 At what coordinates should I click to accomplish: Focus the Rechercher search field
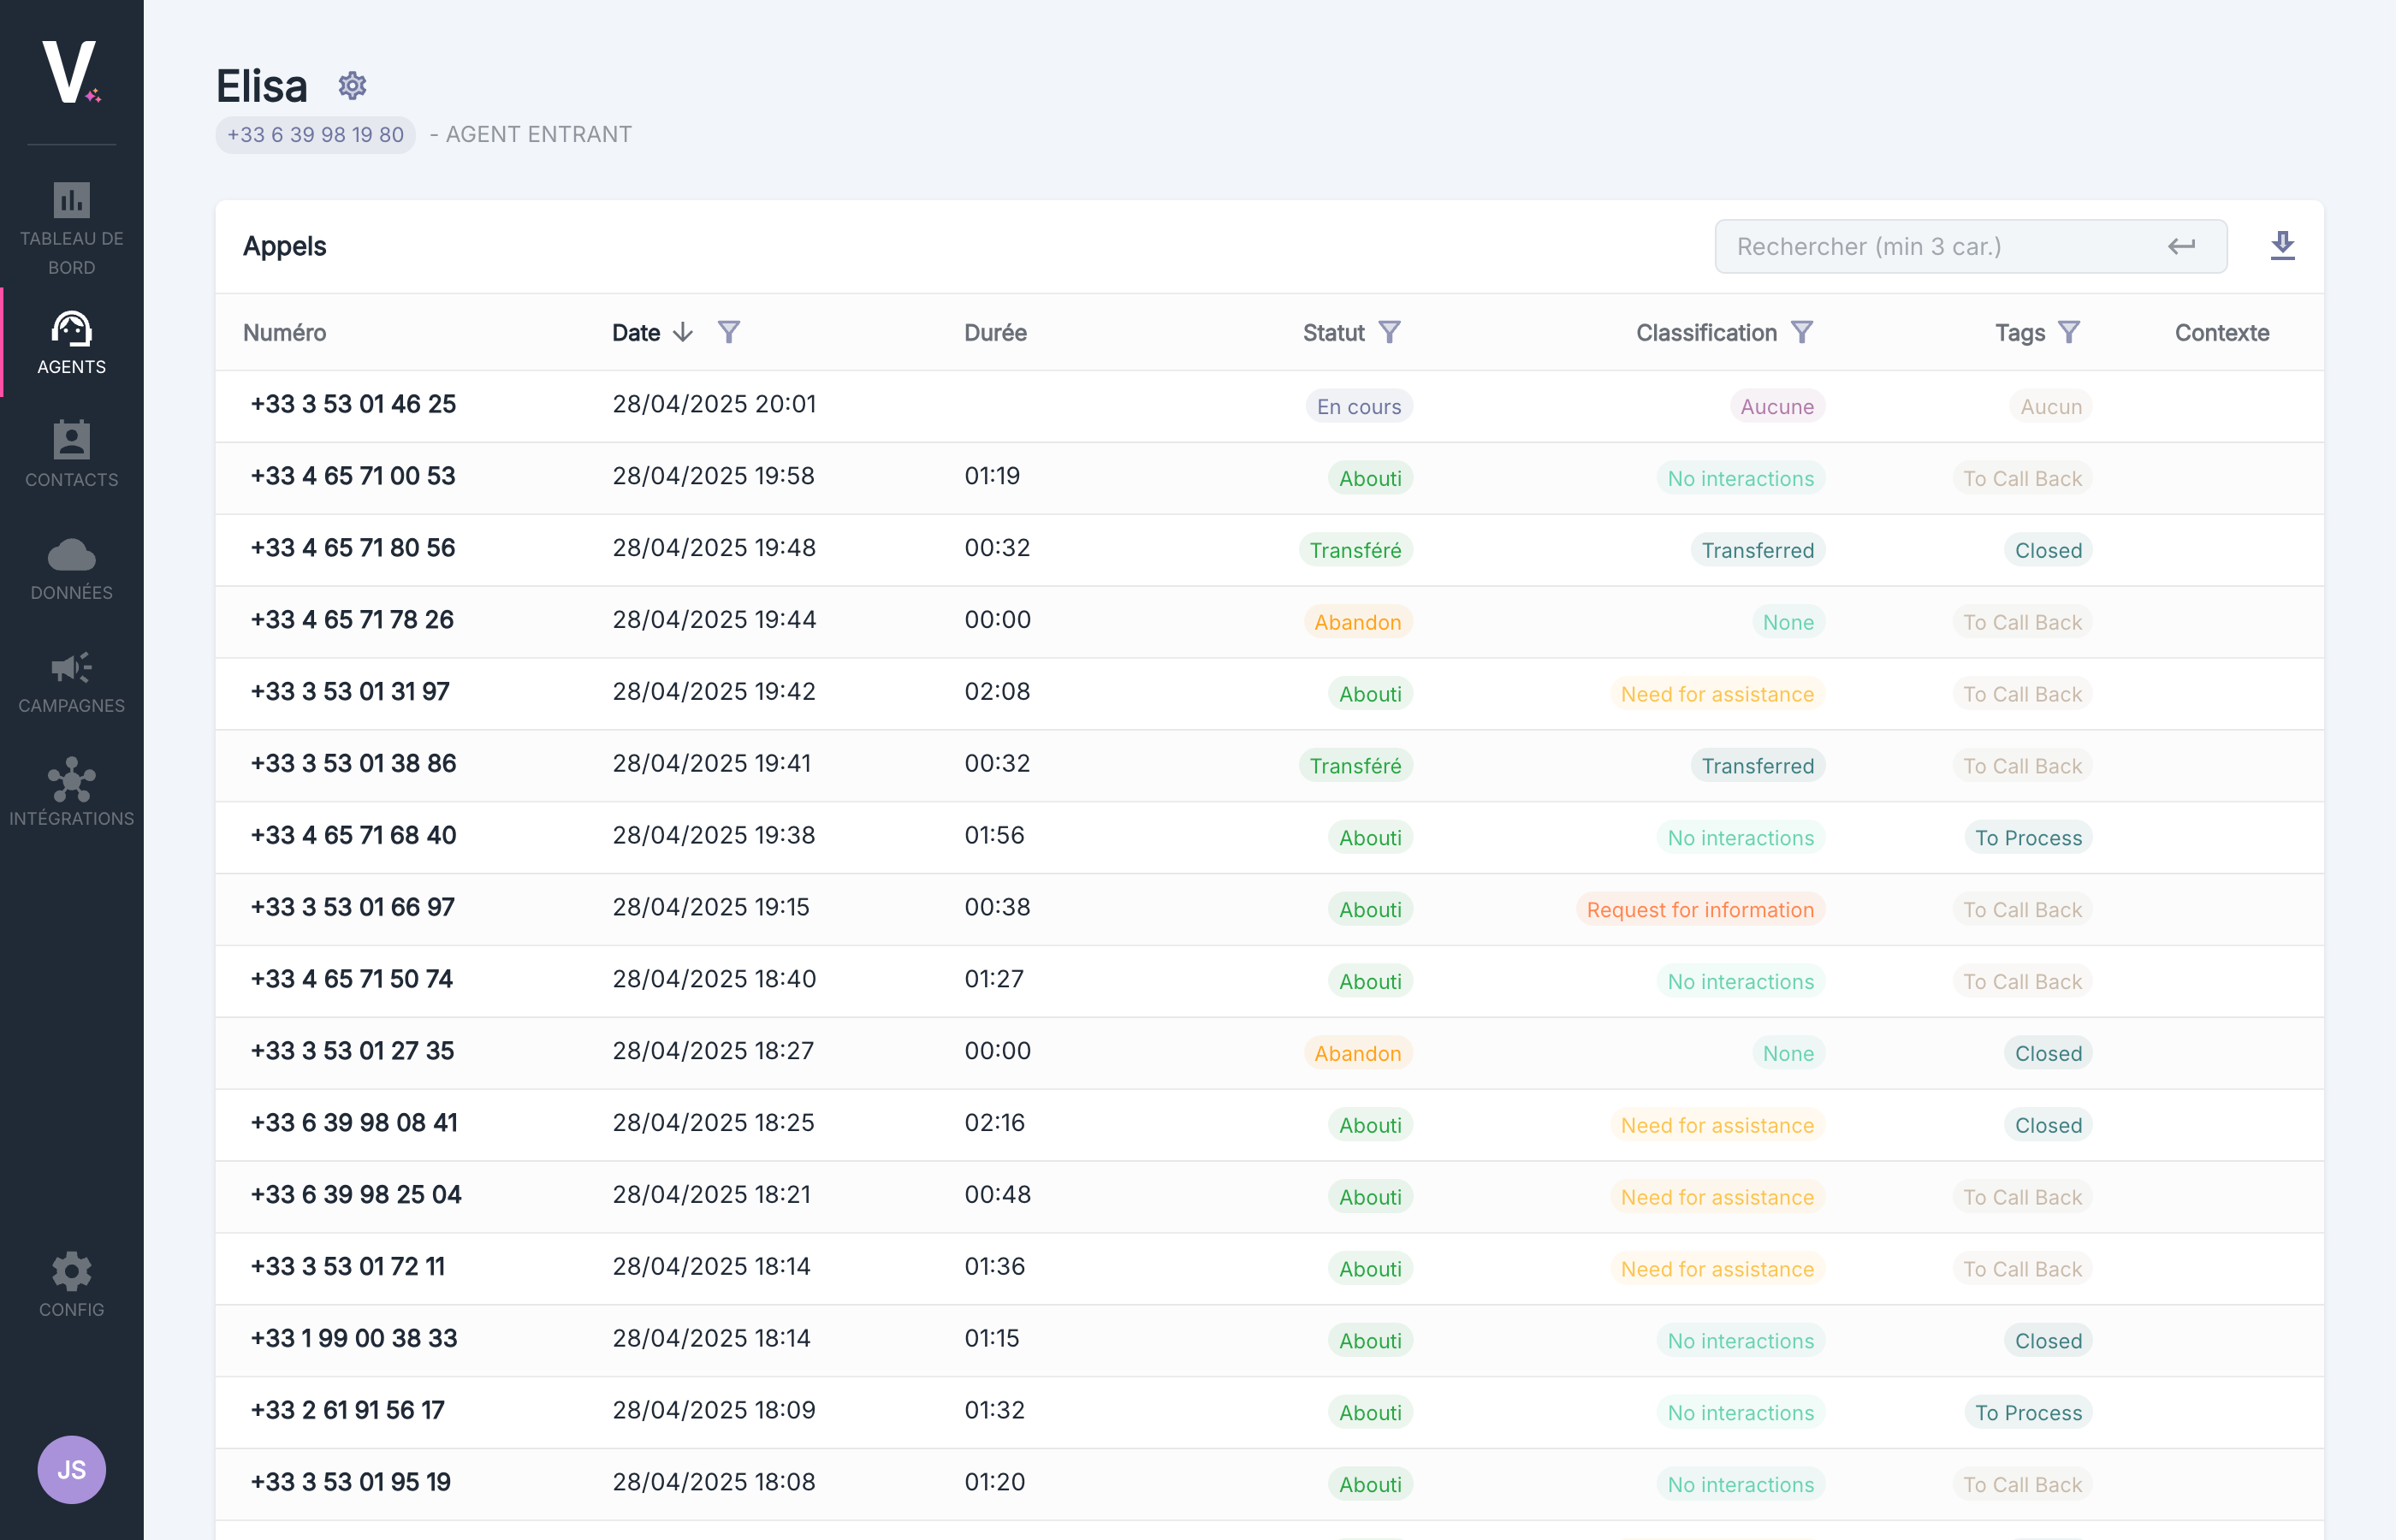[x=1940, y=246]
